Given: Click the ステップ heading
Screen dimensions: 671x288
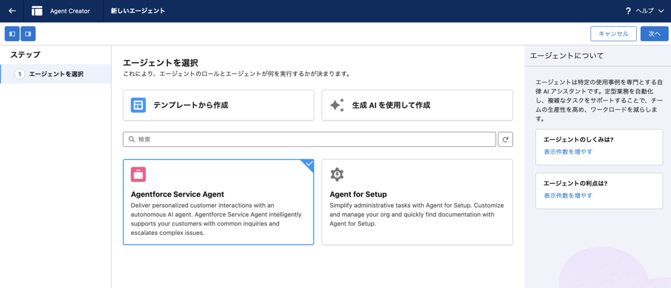Looking at the screenshot, I should 25,55.
